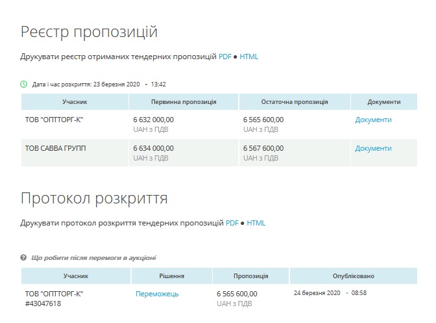
Task: Click participant ТОВ САВВА ГРУПП
Action: point(55,148)
